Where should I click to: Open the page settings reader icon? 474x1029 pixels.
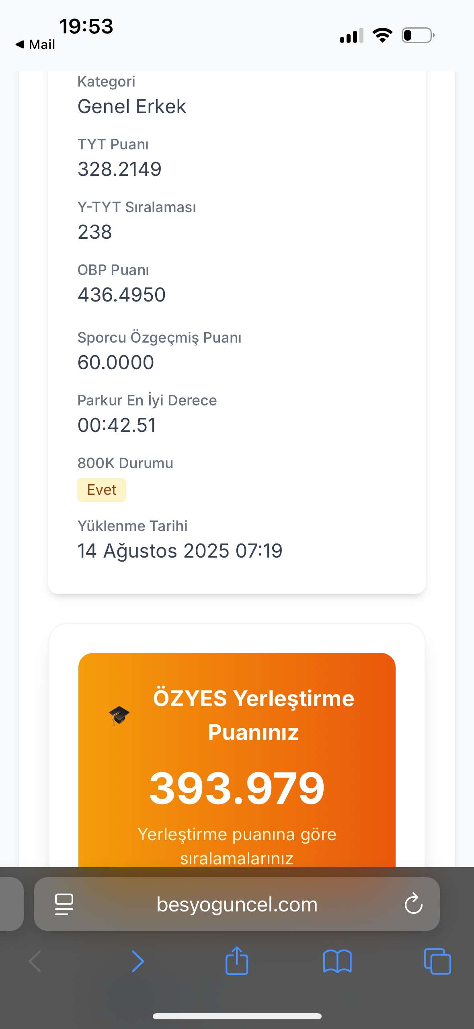[x=64, y=905]
